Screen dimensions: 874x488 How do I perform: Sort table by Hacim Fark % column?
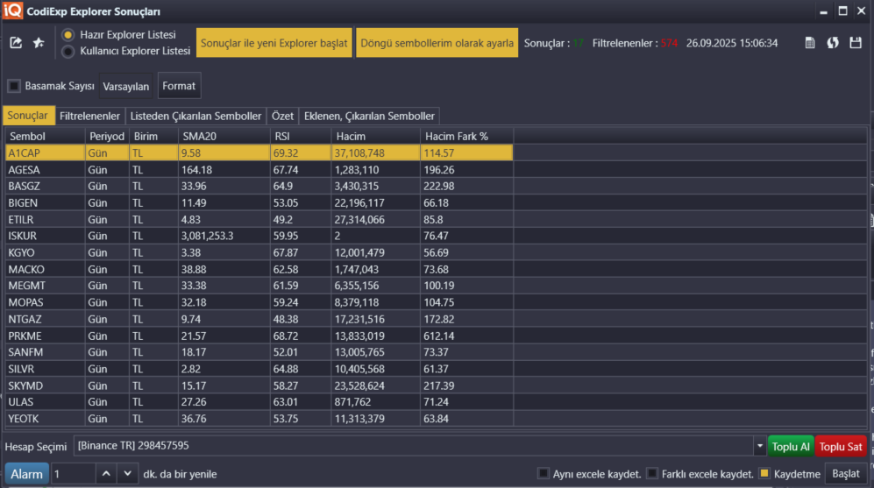[x=465, y=137]
